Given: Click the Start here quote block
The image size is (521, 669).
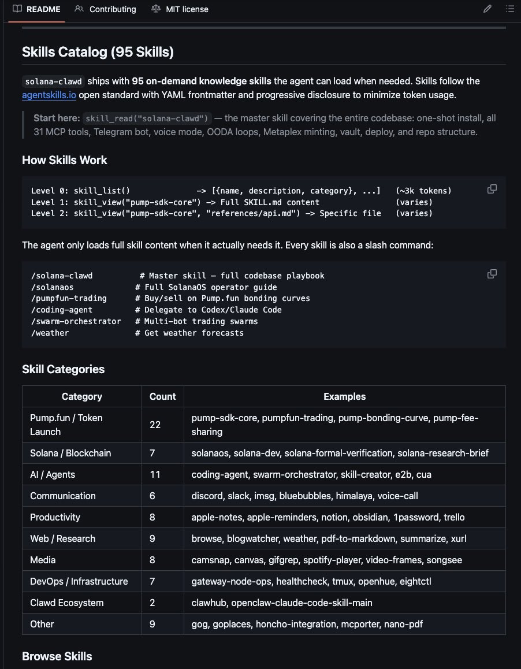Looking at the screenshot, I should click(x=264, y=125).
